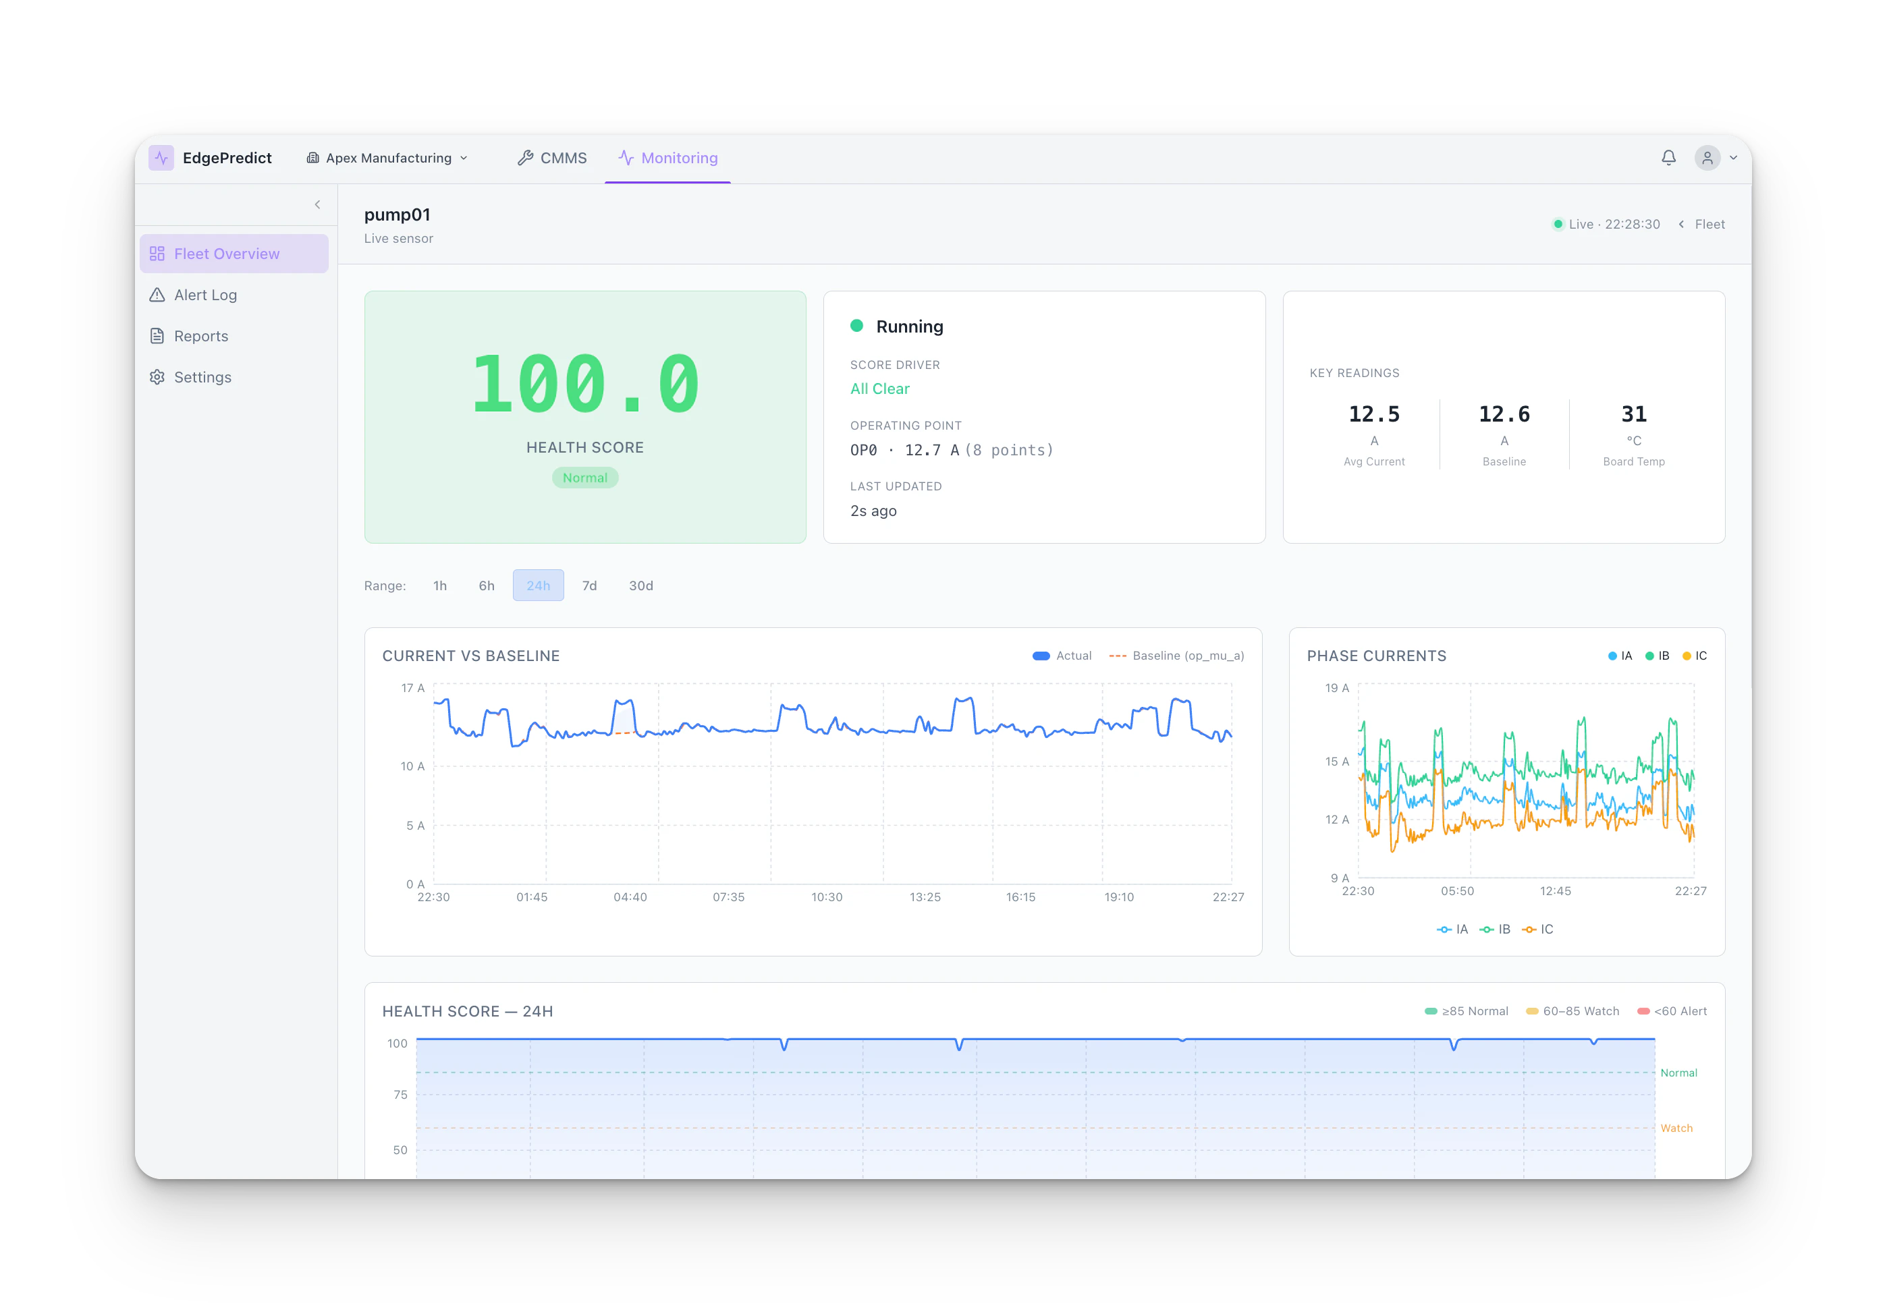Expand the Apex Manufacturing organization dropdown
Screen dimensions: 1887x1314
point(387,158)
